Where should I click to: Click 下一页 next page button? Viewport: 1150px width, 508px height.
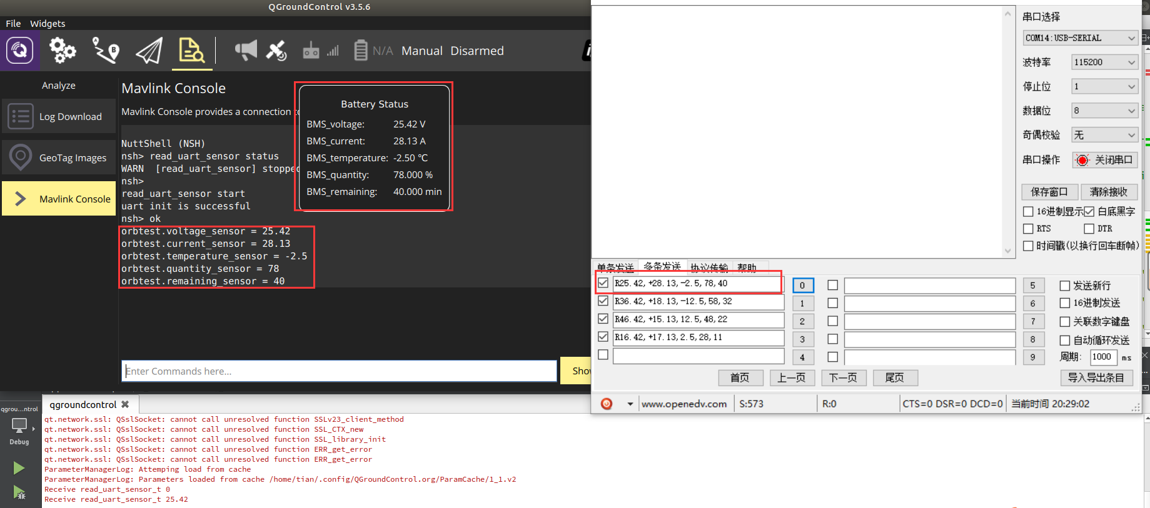click(843, 377)
